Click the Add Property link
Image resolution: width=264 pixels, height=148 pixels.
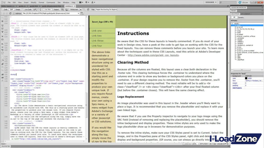coord(237,88)
